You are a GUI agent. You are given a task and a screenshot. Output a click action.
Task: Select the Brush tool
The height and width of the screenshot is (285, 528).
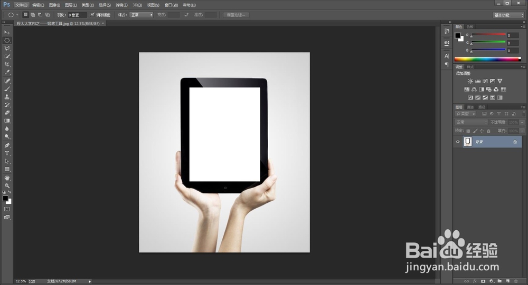click(x=7, y=89)
